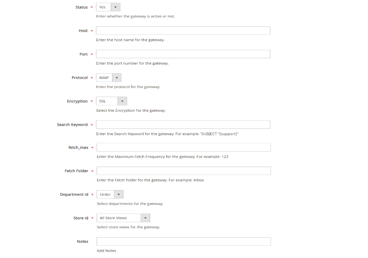Viewport: 368px width, 258px height.
Task: Click the Host field label
Action: coord(83,31)
